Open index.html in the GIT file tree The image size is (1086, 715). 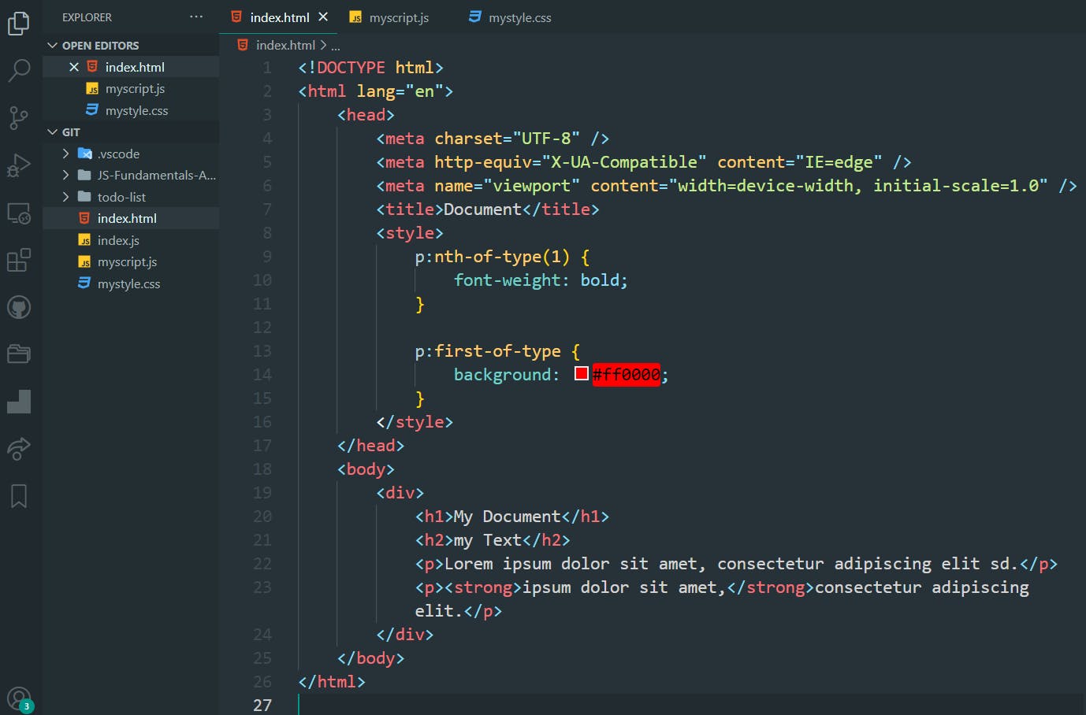(131, 218)
